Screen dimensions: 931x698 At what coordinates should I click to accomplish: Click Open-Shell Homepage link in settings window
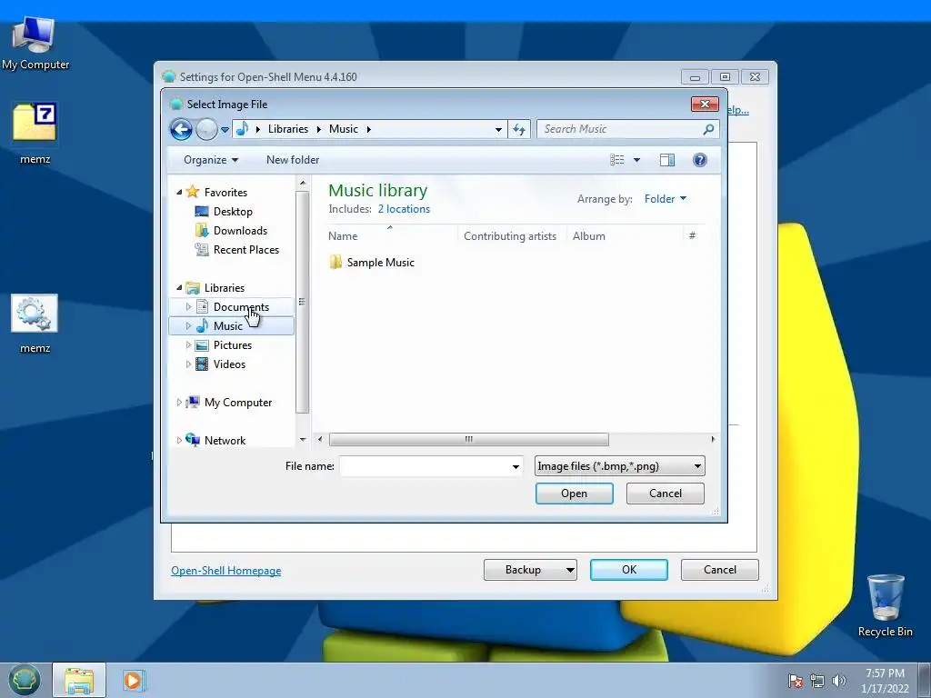click(x=225, y=571)
